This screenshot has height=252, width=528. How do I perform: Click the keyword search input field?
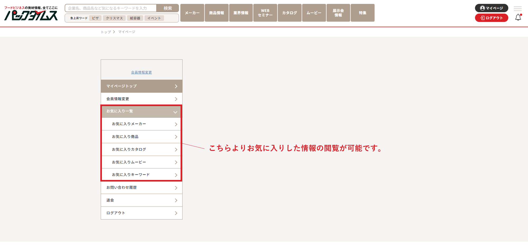[111, 8]
